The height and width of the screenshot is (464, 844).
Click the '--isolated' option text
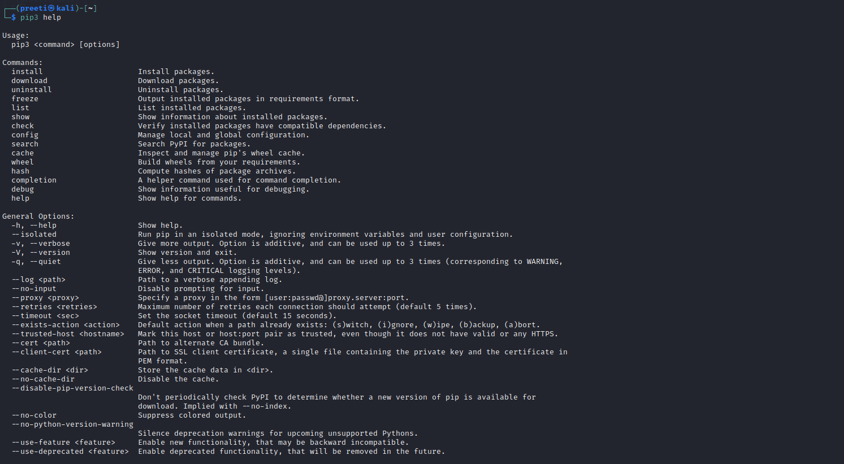click(34, 235)
